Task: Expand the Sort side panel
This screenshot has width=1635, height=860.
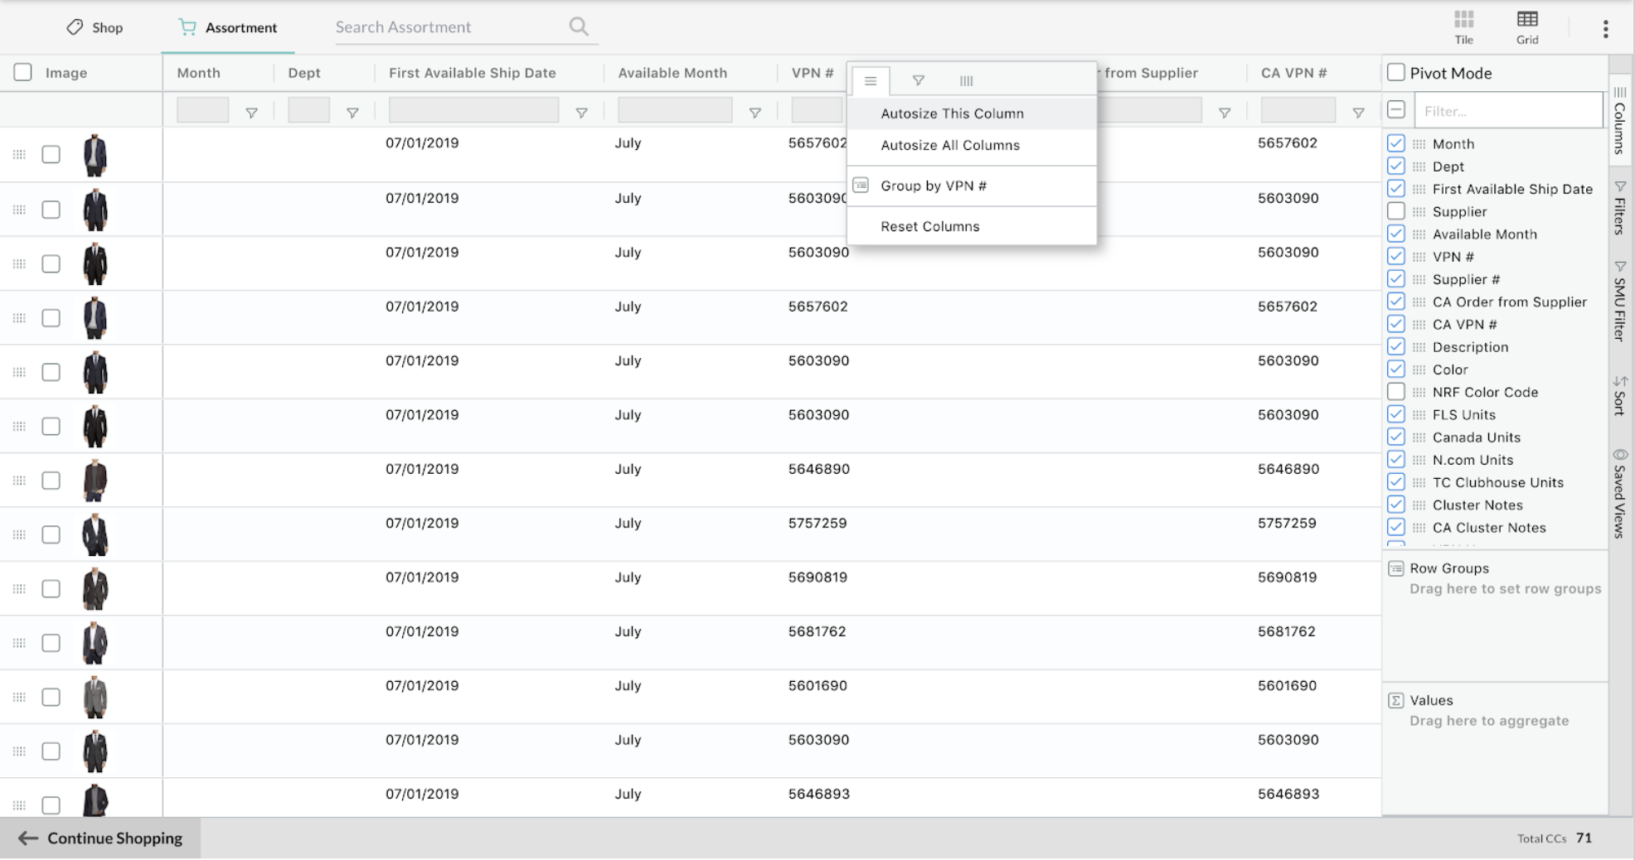Action: [x=1620, y=395]
